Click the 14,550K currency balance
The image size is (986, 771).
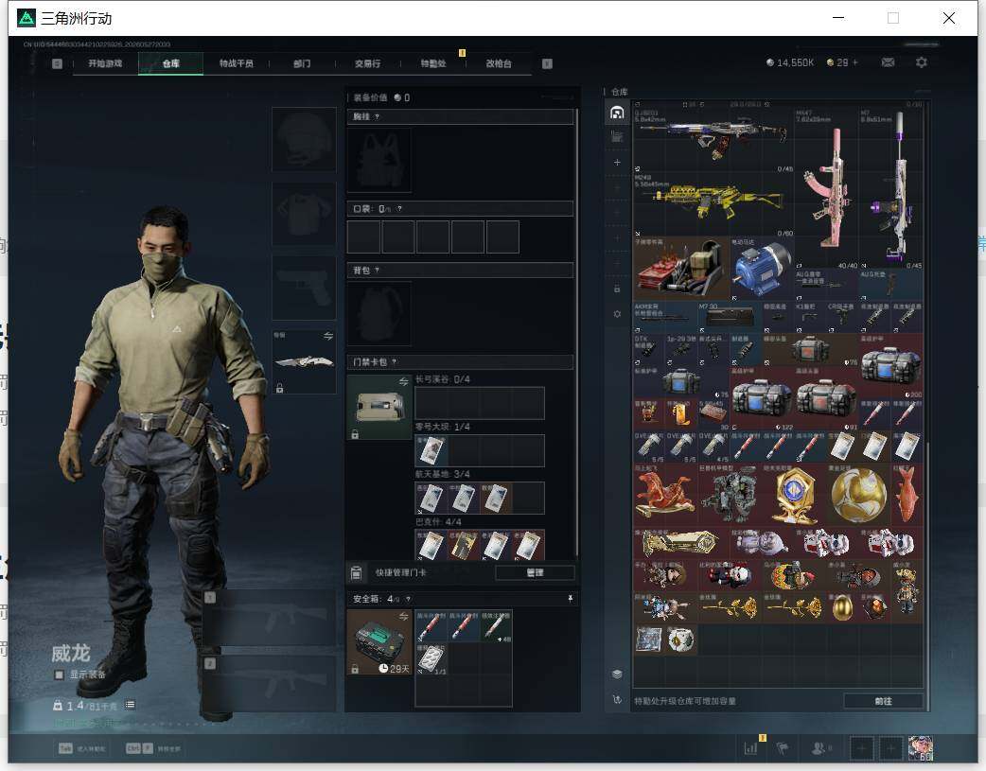coord(790,62)
